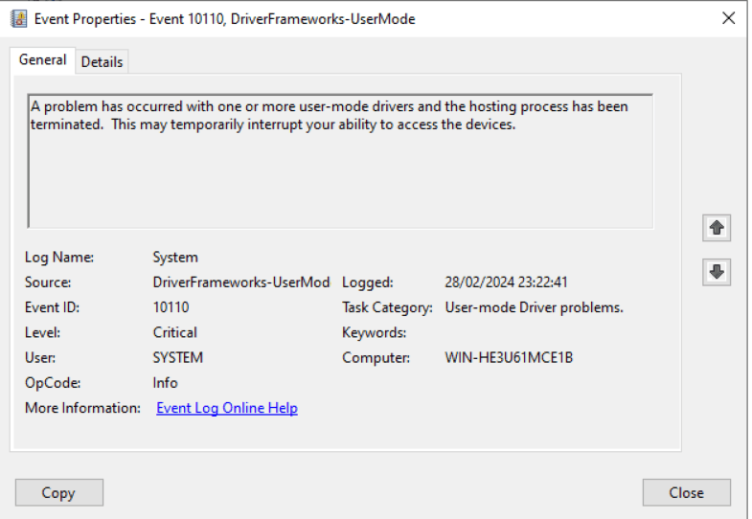Close the Event Properties window with X
The image size is (752, 519).
(x=728, y=18)
